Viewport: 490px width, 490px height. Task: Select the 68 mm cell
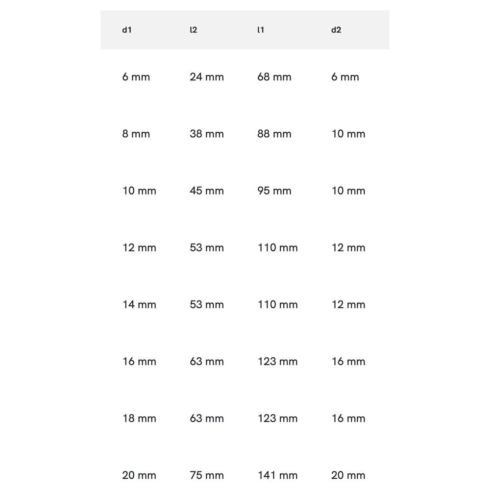pos(274,77)
